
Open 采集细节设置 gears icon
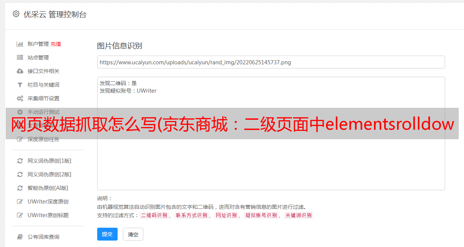pos(20,98)
